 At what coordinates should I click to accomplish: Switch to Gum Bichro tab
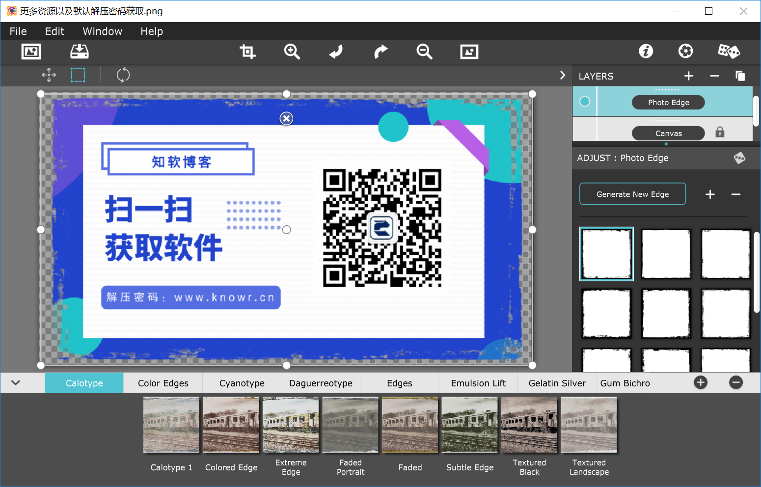point(625,383)
